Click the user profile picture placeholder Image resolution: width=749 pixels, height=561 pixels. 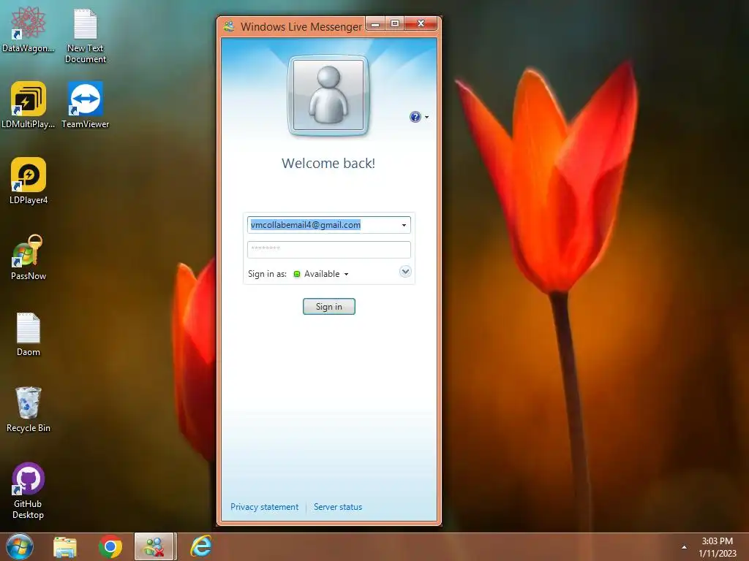328,95
